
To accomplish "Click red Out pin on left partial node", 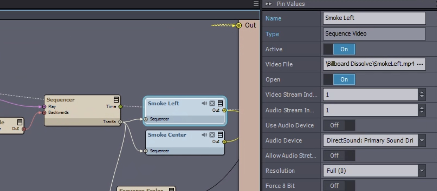I will click(24, 129).
